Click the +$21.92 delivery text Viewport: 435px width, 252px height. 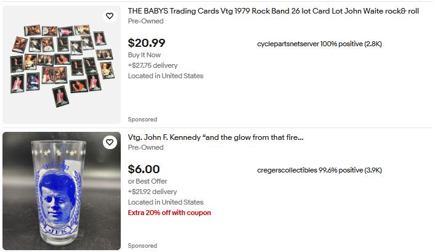point(152,192)
